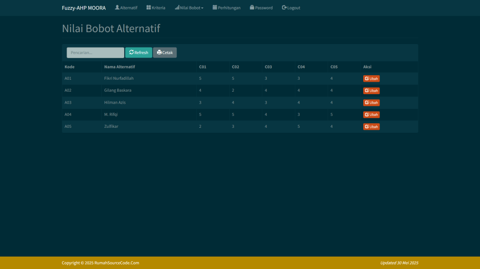The width and height of the screenshot is (480, 269).
Task: Click Ubah in Hilman Azis row
Action: [x=371, y=103]
